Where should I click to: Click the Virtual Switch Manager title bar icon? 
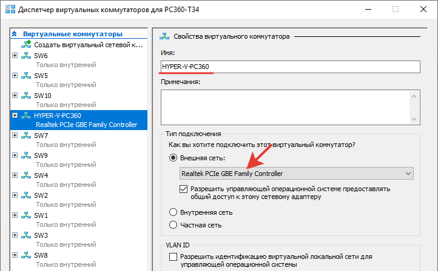9,9
